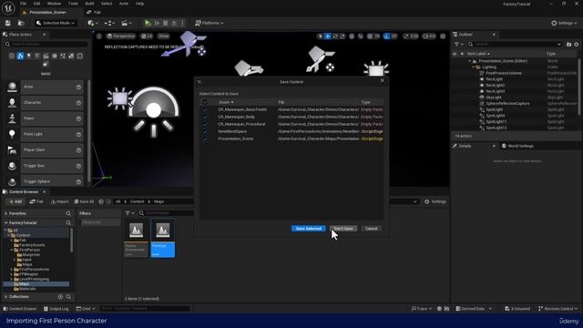Click the Trigger Box actor entry
The height and width of the screenshot is (328, 583).
(45, 166)
